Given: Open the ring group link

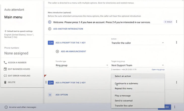Looking at the screenshot, I should click(x=158, y=70).
